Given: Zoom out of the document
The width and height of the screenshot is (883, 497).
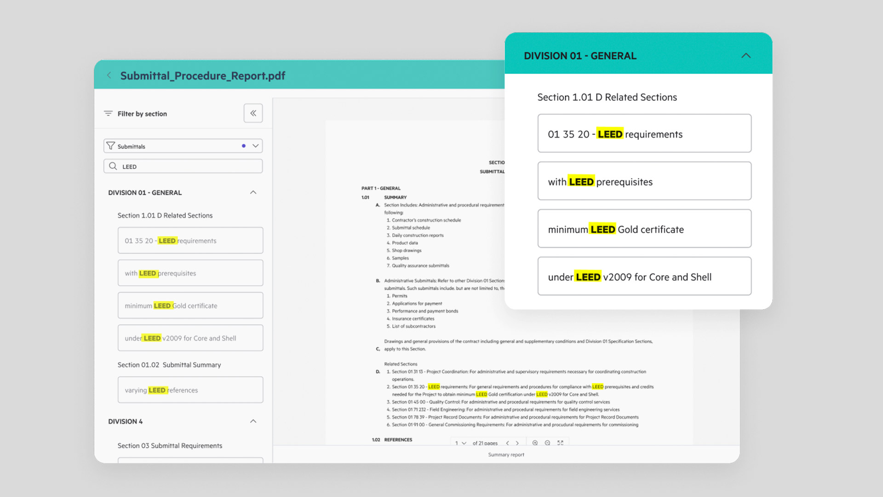Looking at the screenshot, I should tap(547, 443).
